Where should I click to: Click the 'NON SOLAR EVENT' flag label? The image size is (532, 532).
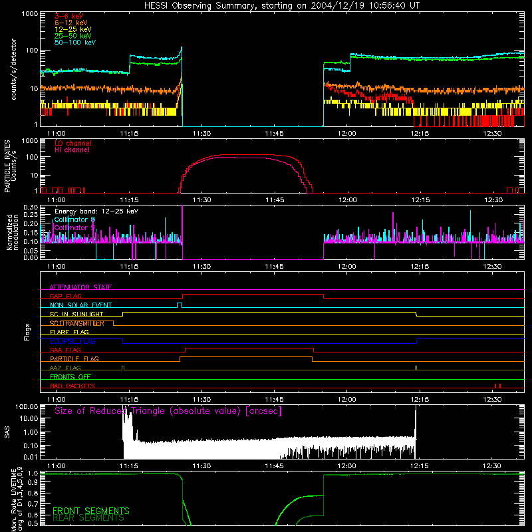[x=80, y=305]
